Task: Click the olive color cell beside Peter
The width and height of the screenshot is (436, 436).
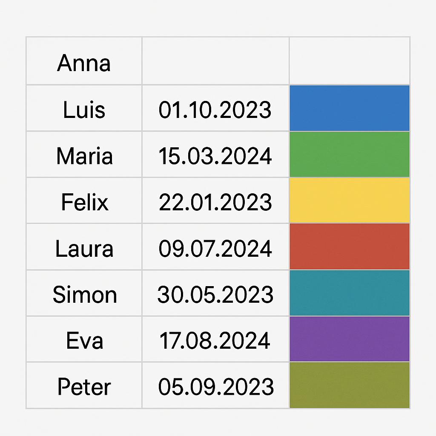Action: pyautogui.click(x=350, y=385)
